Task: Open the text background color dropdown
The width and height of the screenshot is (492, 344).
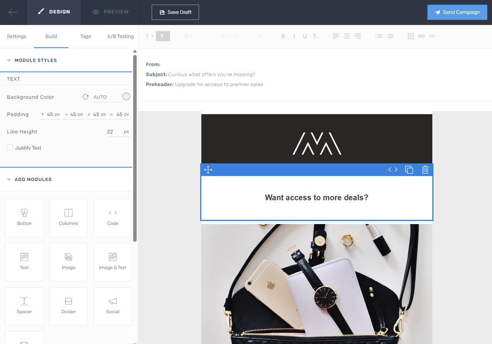Action: point(163,36)
